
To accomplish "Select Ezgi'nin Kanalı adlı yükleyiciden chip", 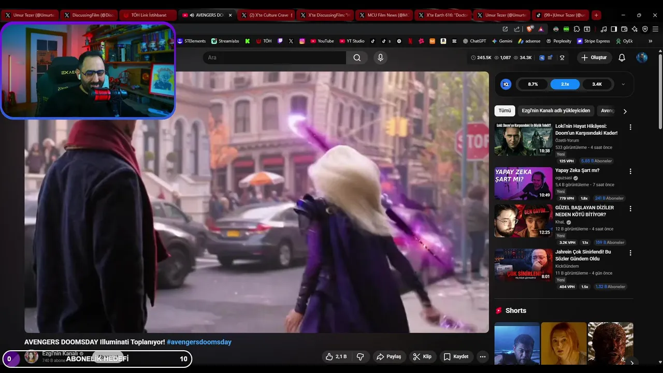I will pos(556,111).
